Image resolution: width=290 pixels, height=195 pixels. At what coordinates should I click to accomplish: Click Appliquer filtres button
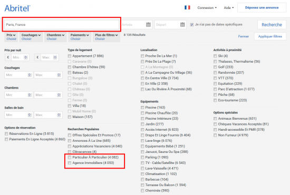tap(270, 36)
